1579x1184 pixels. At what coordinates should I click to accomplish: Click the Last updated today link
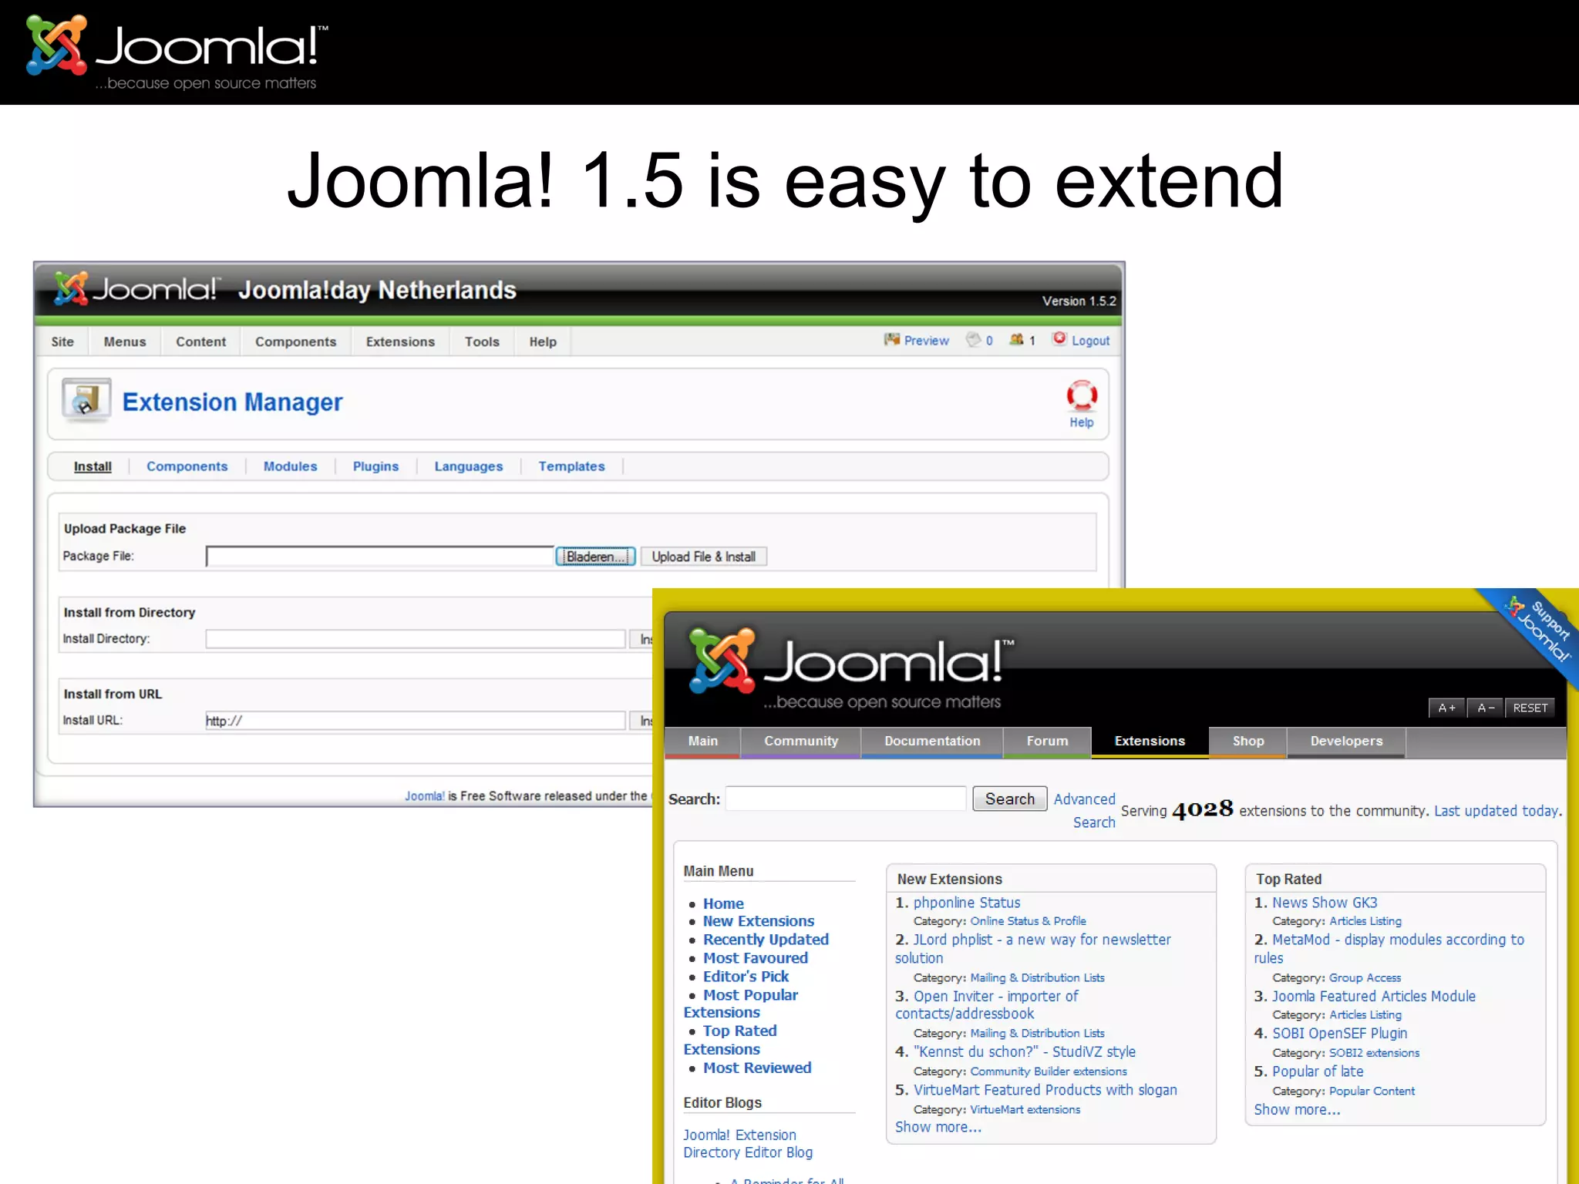click(1497, 811)
